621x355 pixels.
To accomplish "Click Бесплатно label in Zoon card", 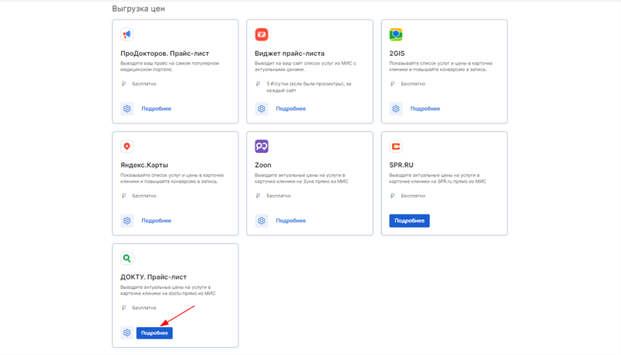I will coord(279,196).
